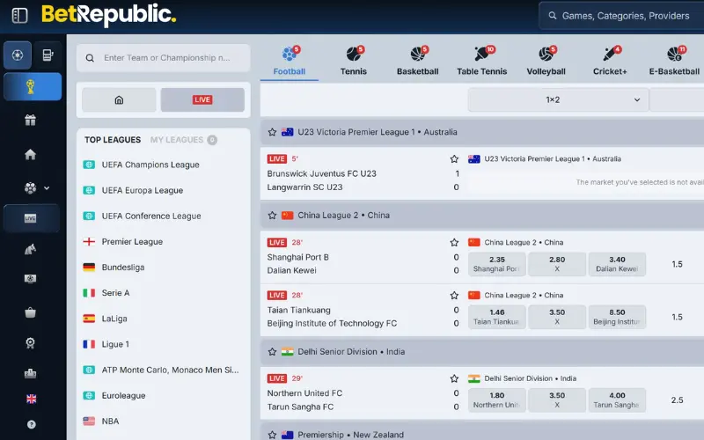
Task: Bet on Beijing Institute at 8.50 odds
Action: click(x=617, y=317)
